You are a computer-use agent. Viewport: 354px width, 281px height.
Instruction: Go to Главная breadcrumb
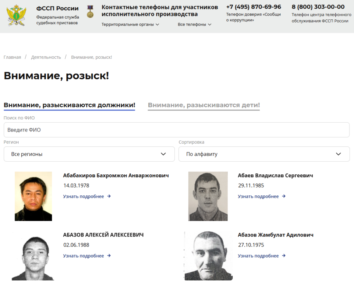pos(12,57)
